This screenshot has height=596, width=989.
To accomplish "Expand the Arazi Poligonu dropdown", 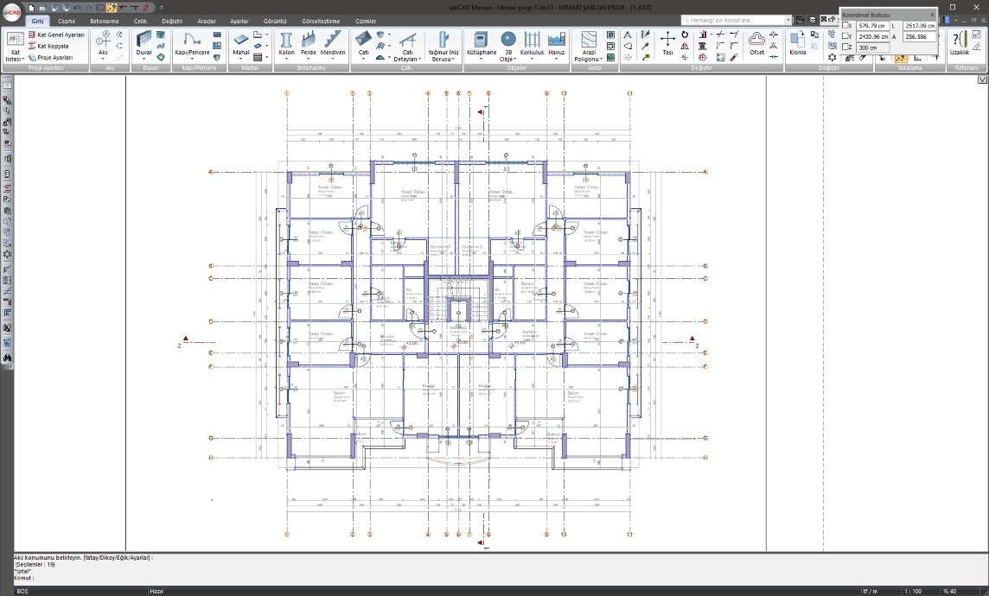I will coord(589,56).
